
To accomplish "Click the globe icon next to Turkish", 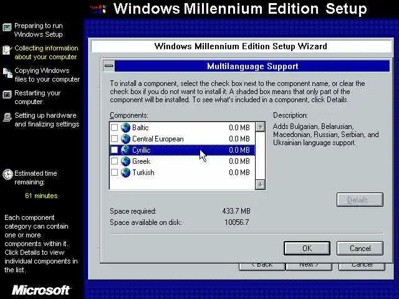I will [x=125, y=172].
